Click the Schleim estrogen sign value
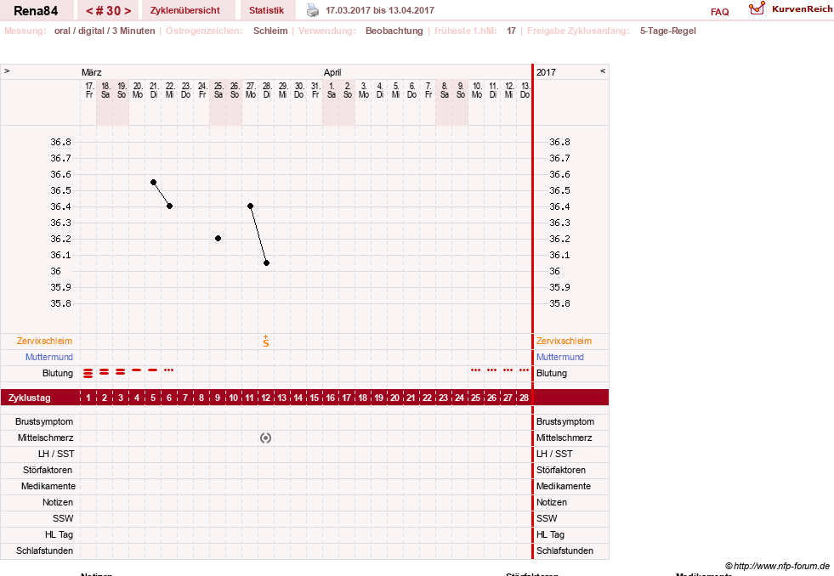Image resolution: width=834 pixels, height=576 pixels. 270,31
